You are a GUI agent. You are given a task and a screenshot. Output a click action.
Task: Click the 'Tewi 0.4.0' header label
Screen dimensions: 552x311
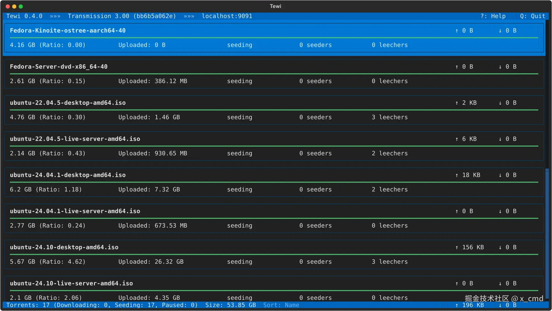[x=24, y=16]
